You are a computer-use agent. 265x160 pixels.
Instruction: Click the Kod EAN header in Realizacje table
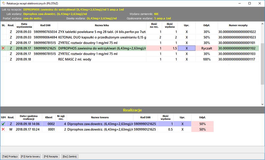click(x=145, y=117)
